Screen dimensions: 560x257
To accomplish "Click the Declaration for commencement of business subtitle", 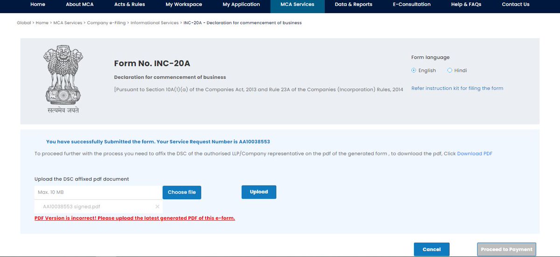I will tap(170, 77).
